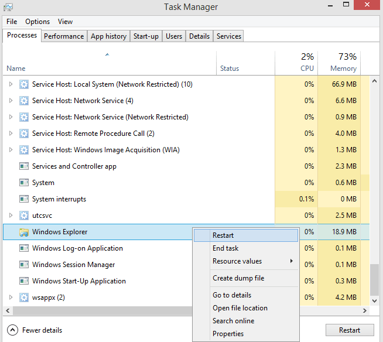Click the horizontal scrollbar thumb
The width and height of the screenshot is (383, 342).
102,310
